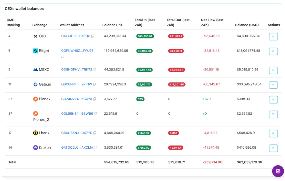
Task: Click the CMC Ranking column header
Action: pos(13,22)
